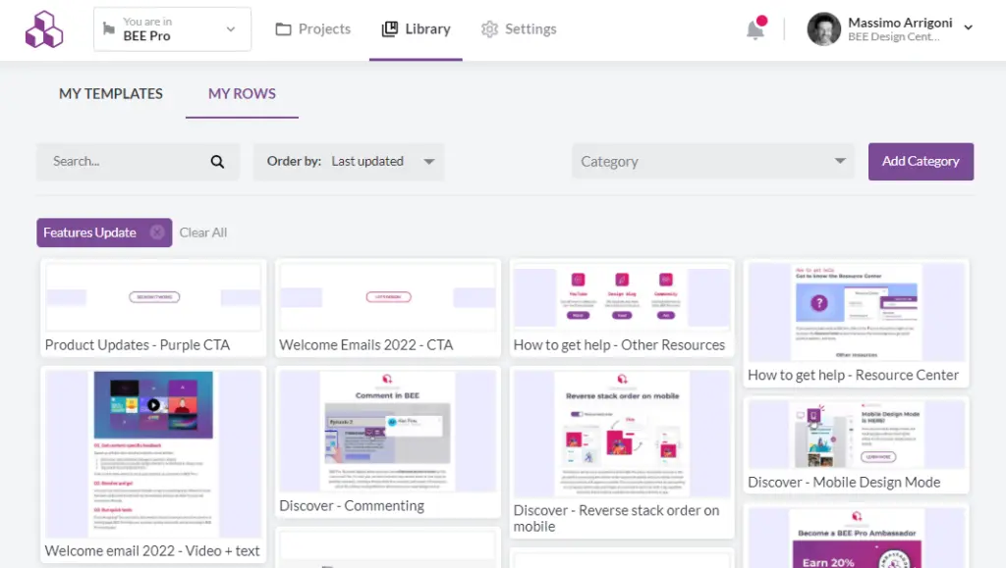Open the Discover - Commenting row thumbnail

tap(387, 432)
